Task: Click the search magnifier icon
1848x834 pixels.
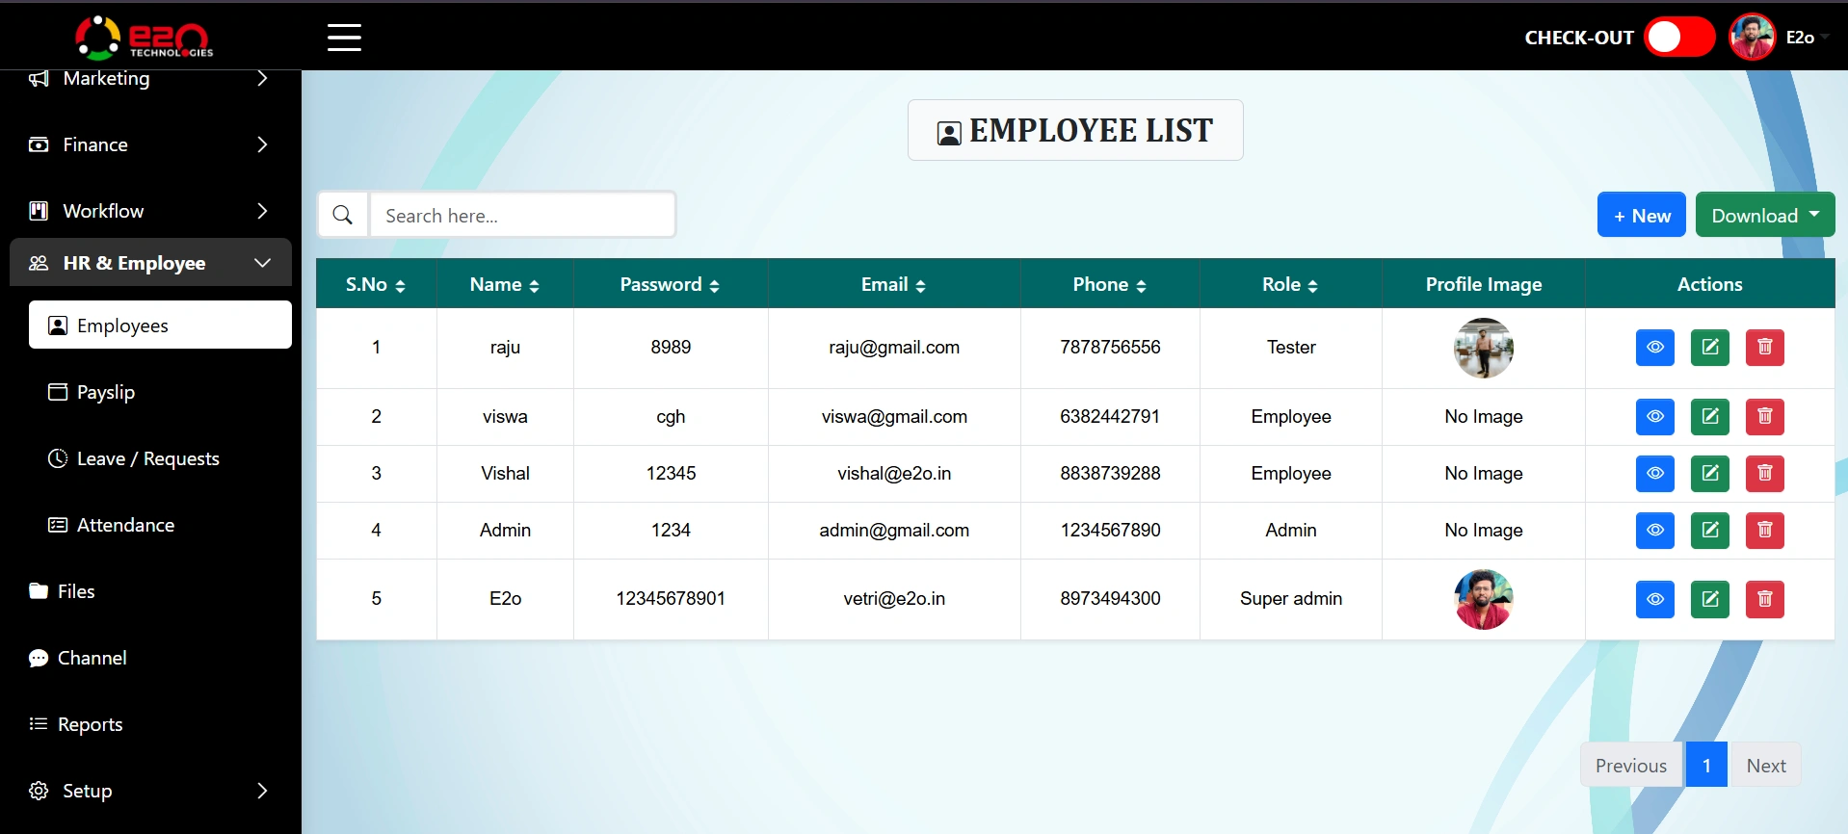Action: coord(343,215)
